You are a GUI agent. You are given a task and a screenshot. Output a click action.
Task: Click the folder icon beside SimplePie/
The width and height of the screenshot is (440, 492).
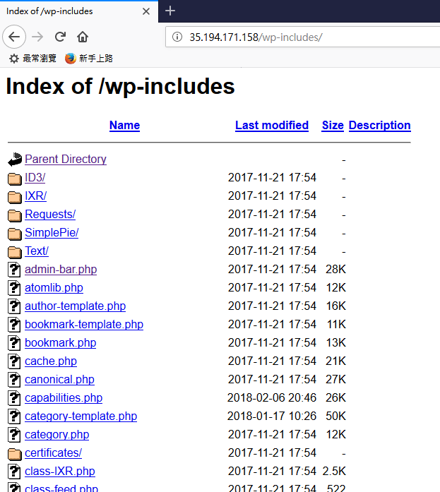(x=15, y=234)
